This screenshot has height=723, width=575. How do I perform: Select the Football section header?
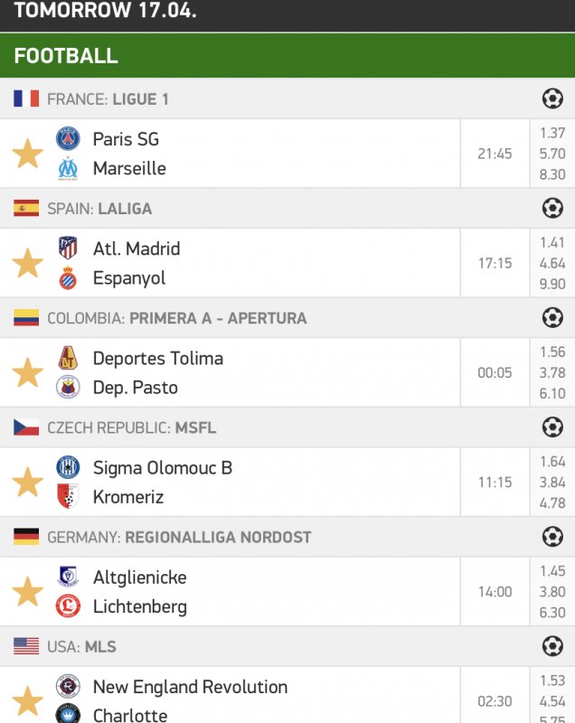(x=66, y=55)
